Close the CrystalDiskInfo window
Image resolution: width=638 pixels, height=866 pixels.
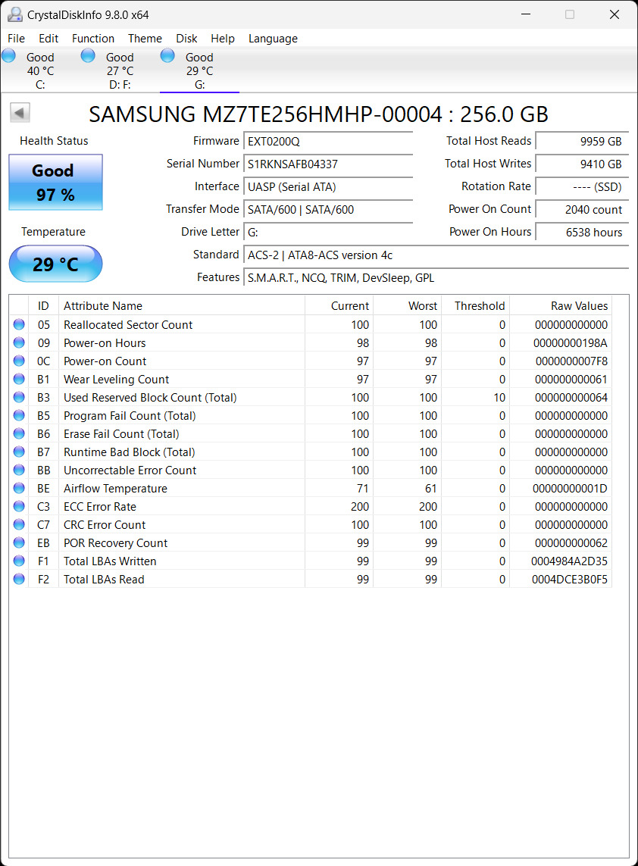coord(615,14)
